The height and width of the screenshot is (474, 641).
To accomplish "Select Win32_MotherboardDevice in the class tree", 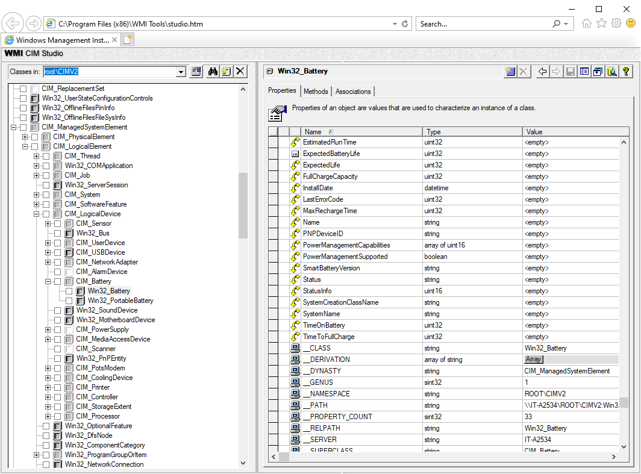I will click(x=116, y=320).
